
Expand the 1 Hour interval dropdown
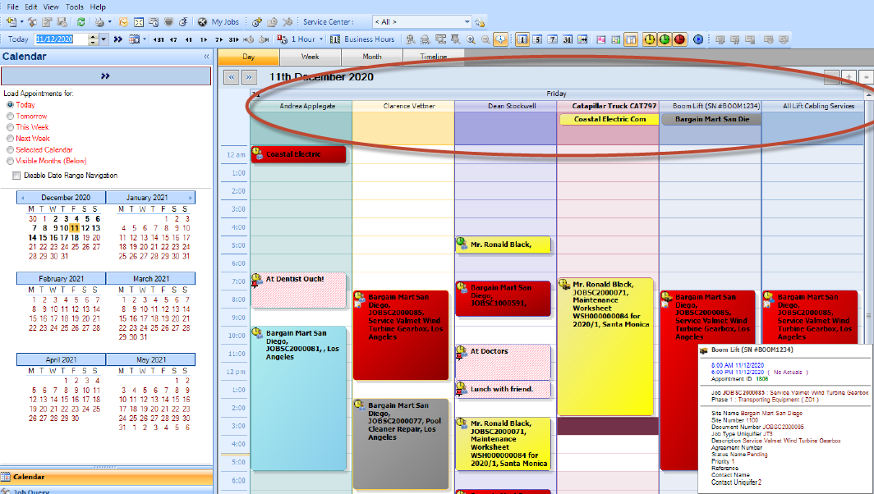(321, 39)
